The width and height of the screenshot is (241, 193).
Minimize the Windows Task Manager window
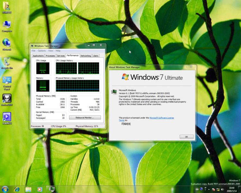tap(89, 45)
